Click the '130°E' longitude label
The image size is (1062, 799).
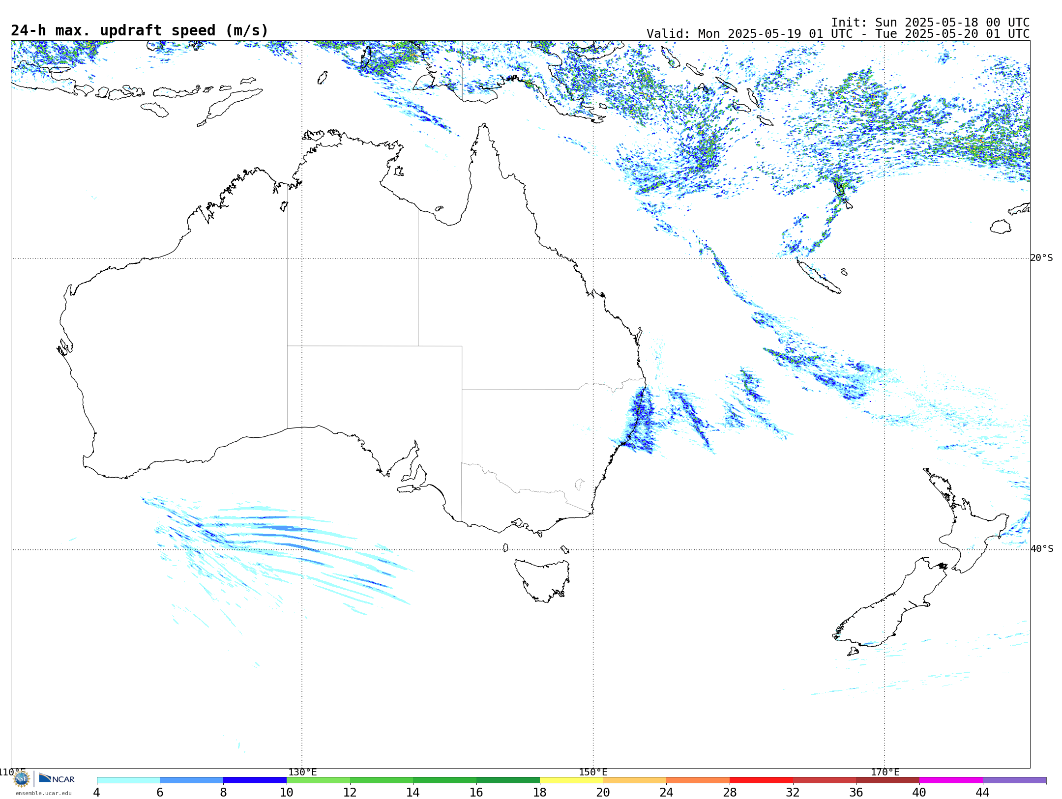(302, 772)
